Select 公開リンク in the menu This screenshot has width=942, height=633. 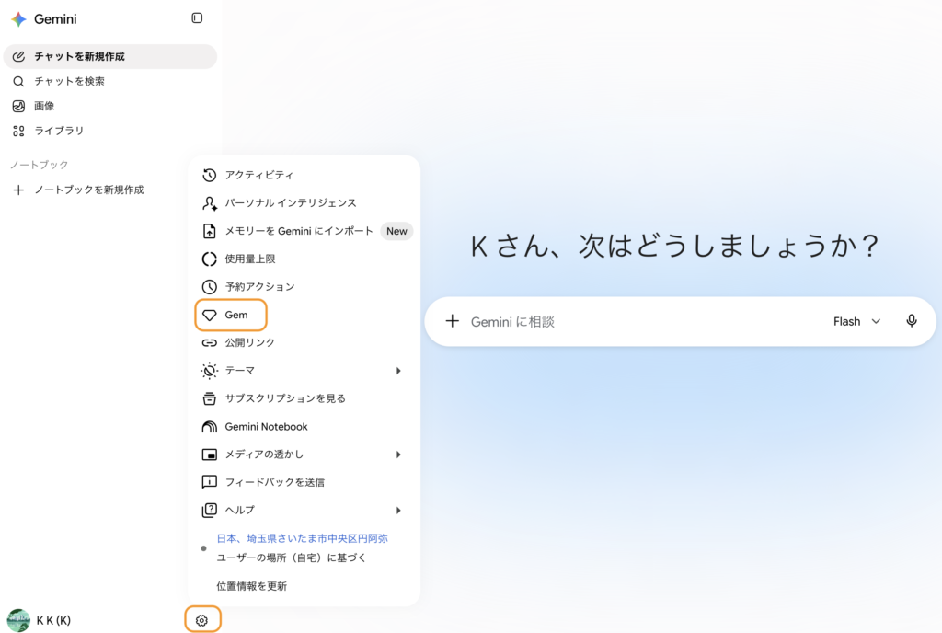pyautogui.click(x=304, y=343)
